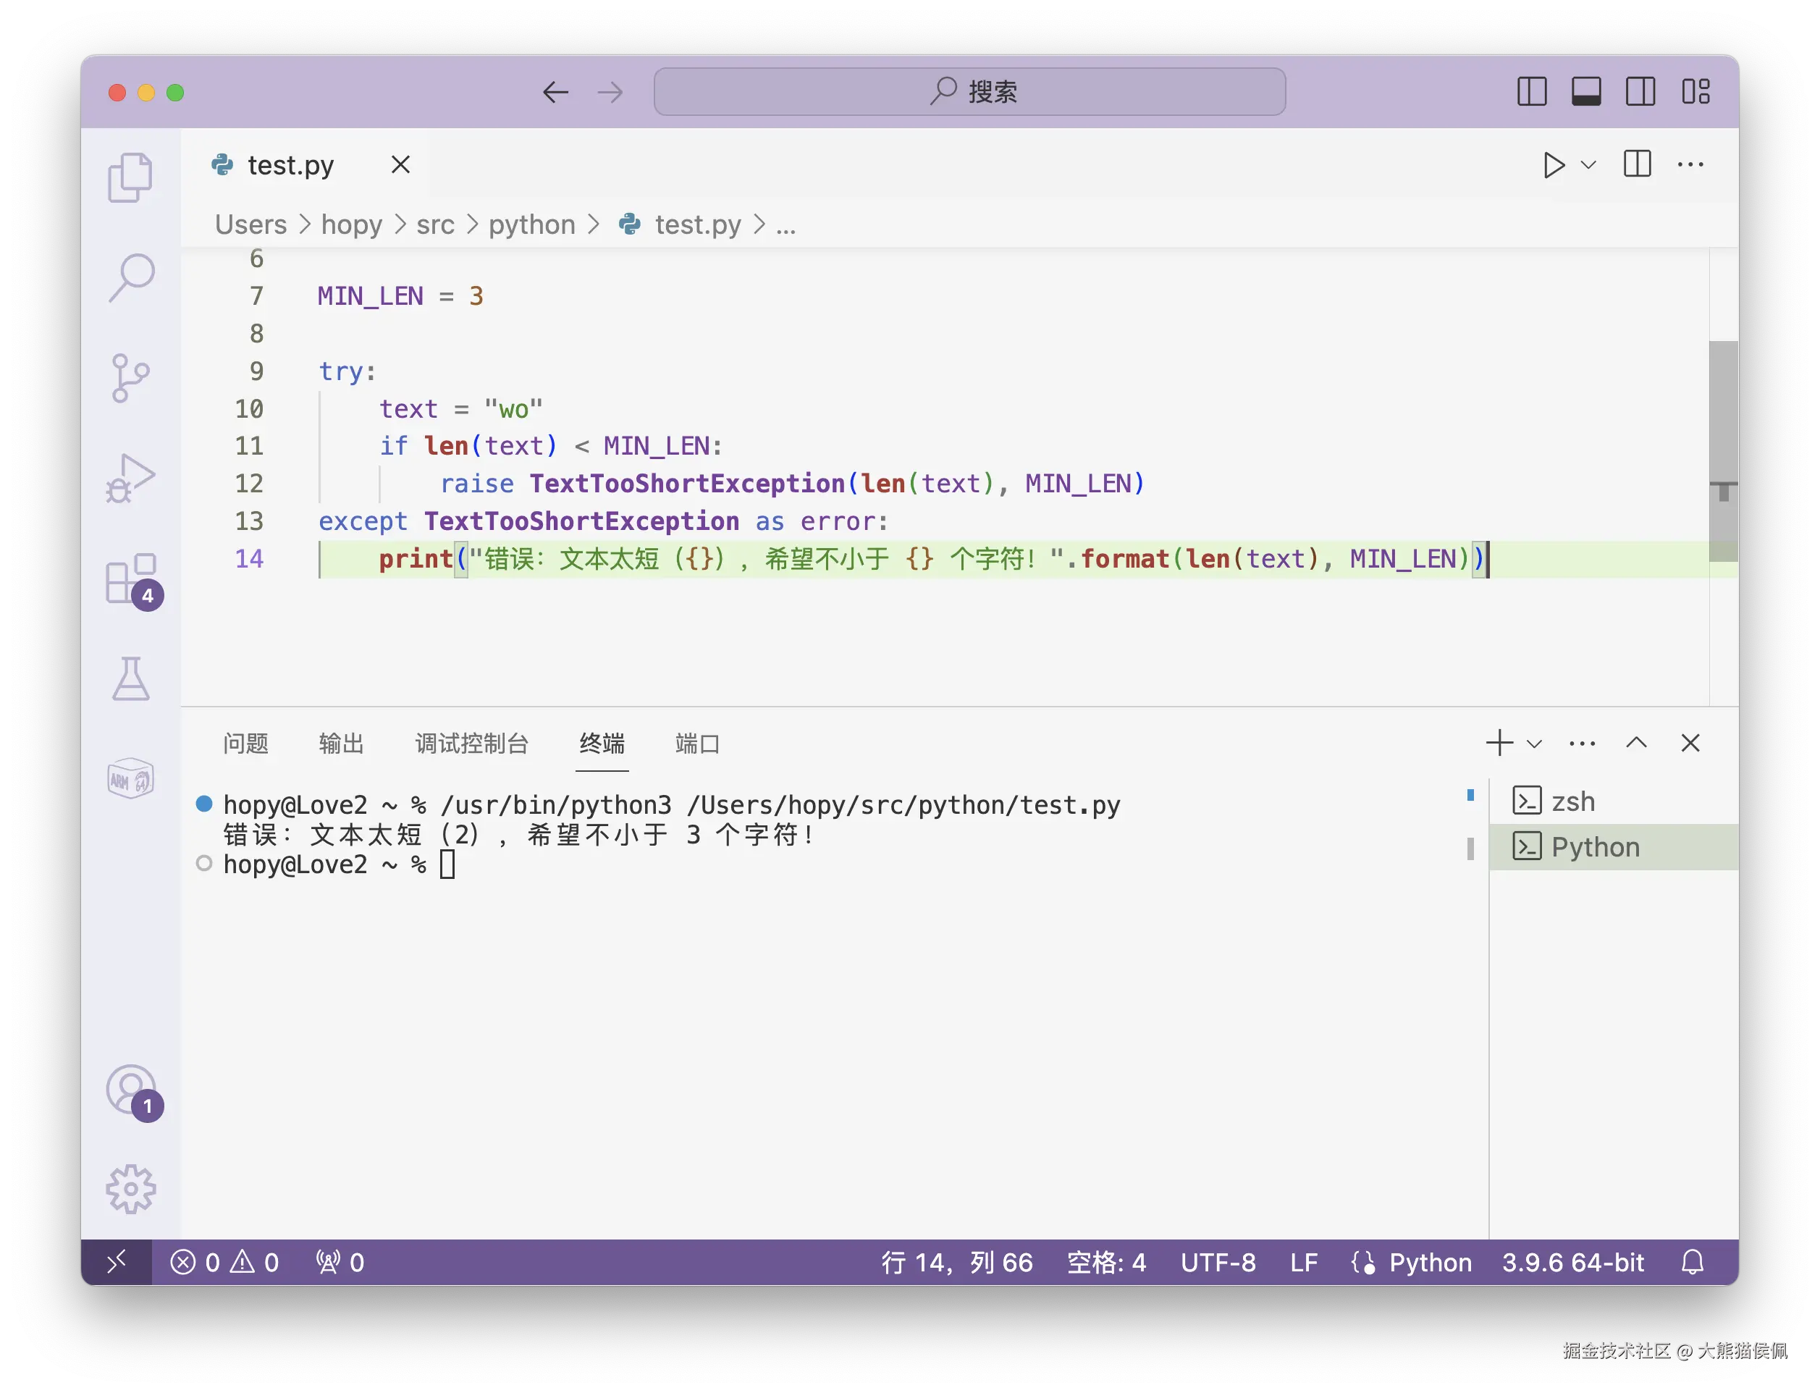Image resolution: width=1820 pixels, height=1393 pixels.
Task: Toggle the secondary sidebar layout button
Action: tap(1640, 91)
